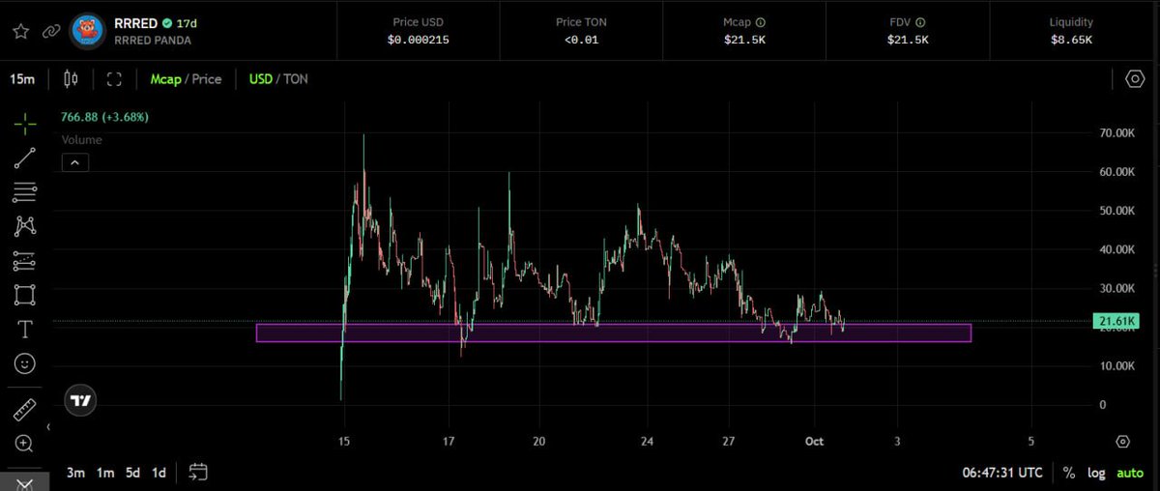This screenshot has height=491, width=1160.
Task: Set the chart range to 1m
Action: 104,473
